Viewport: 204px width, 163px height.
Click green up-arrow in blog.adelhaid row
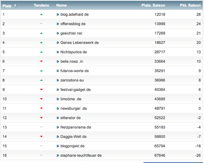[x=41, y=14]
